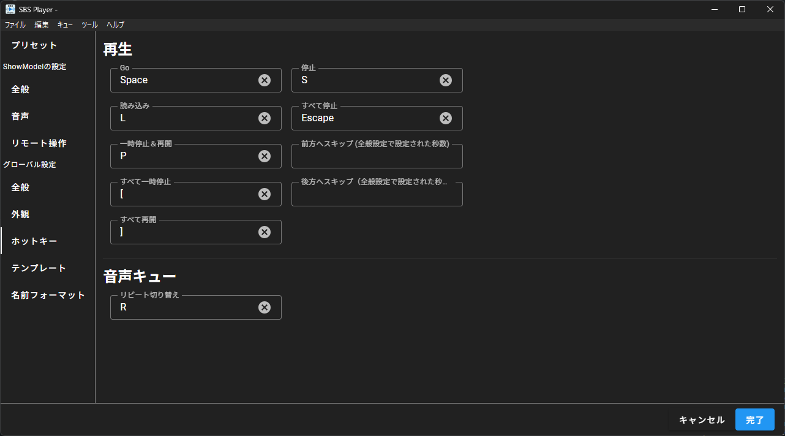Clear the リピート切り替え hotkey R
The image size is (785, 436).
(x=264, y=307)
